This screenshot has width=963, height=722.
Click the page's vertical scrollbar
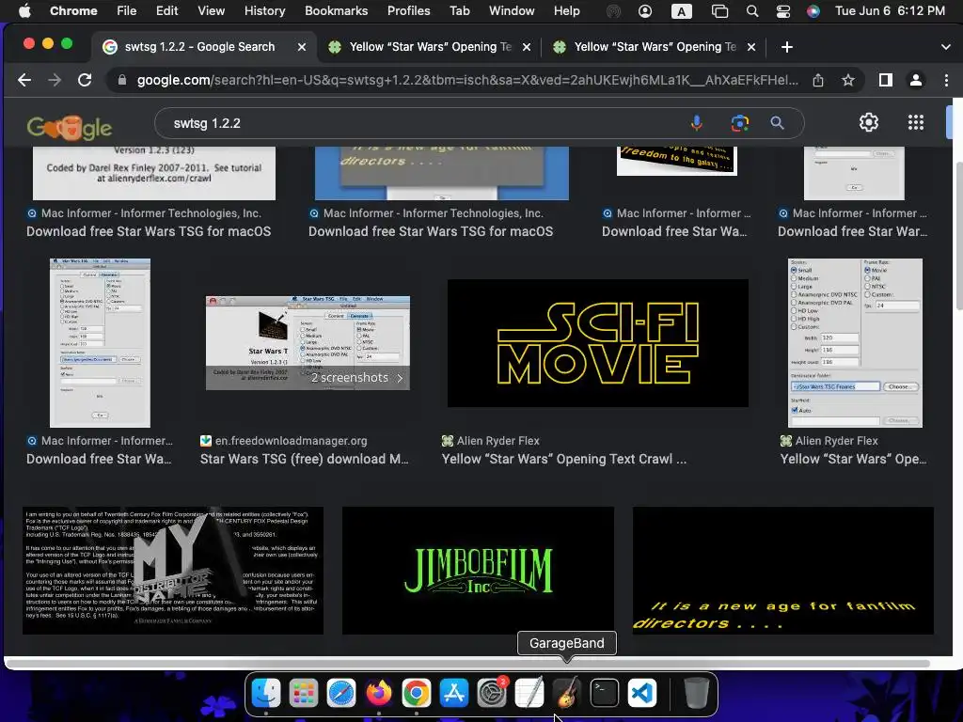pos(958,236)
